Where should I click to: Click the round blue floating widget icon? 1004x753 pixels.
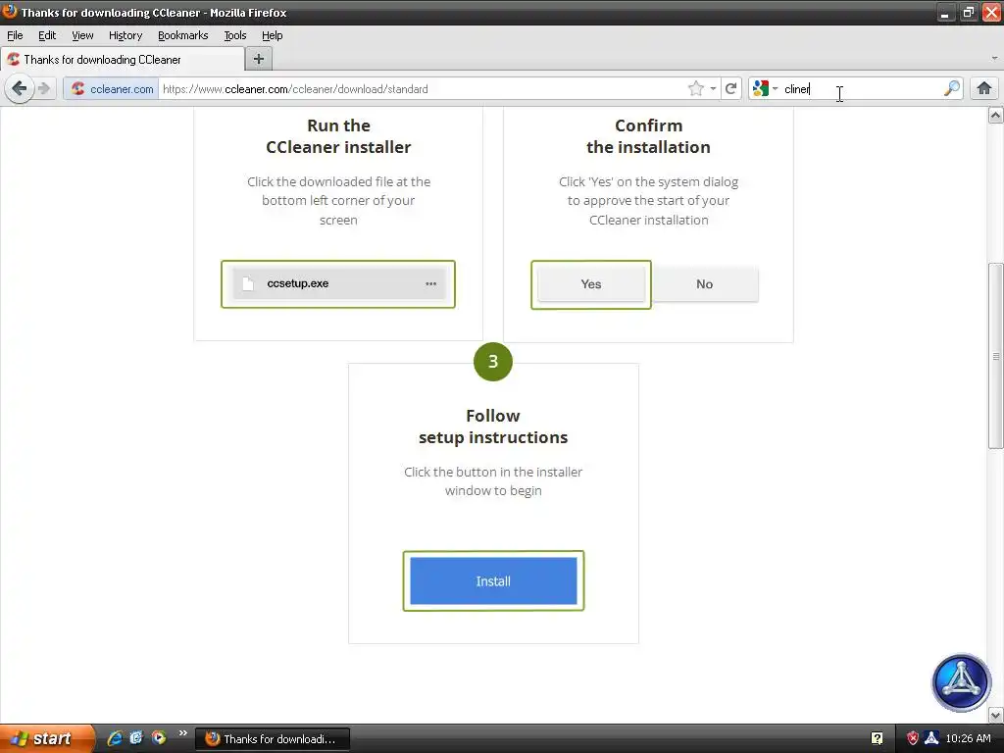pos(961,682)
